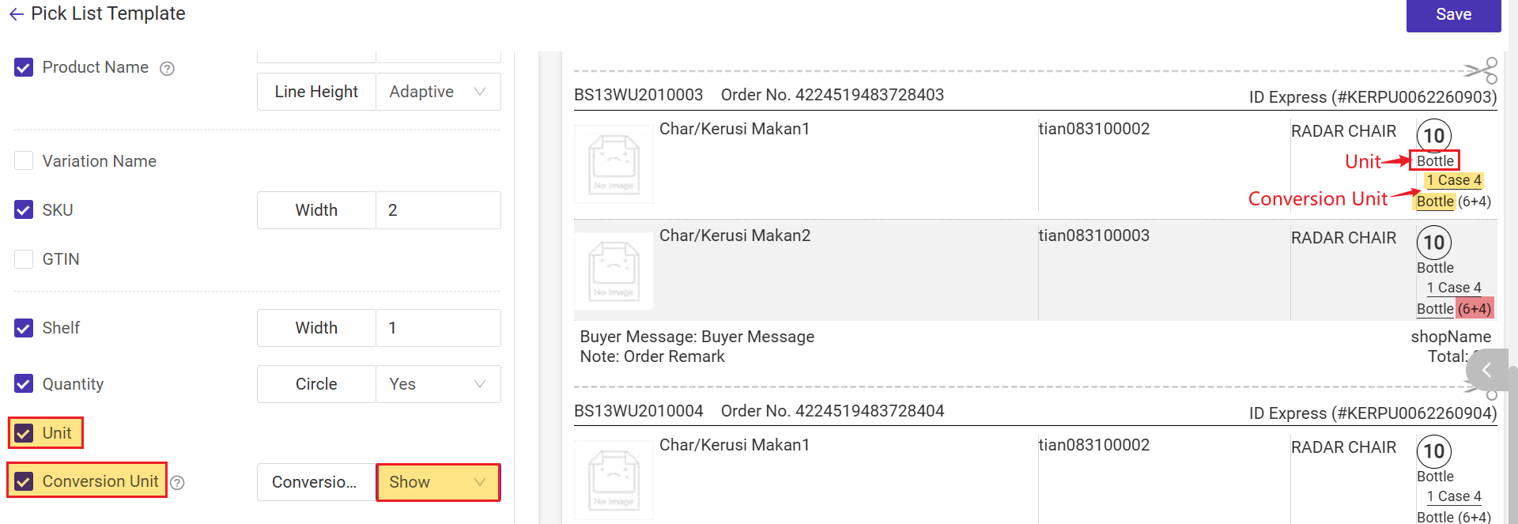Open the Conversion Unit help question mark

[x=178, y=483]
